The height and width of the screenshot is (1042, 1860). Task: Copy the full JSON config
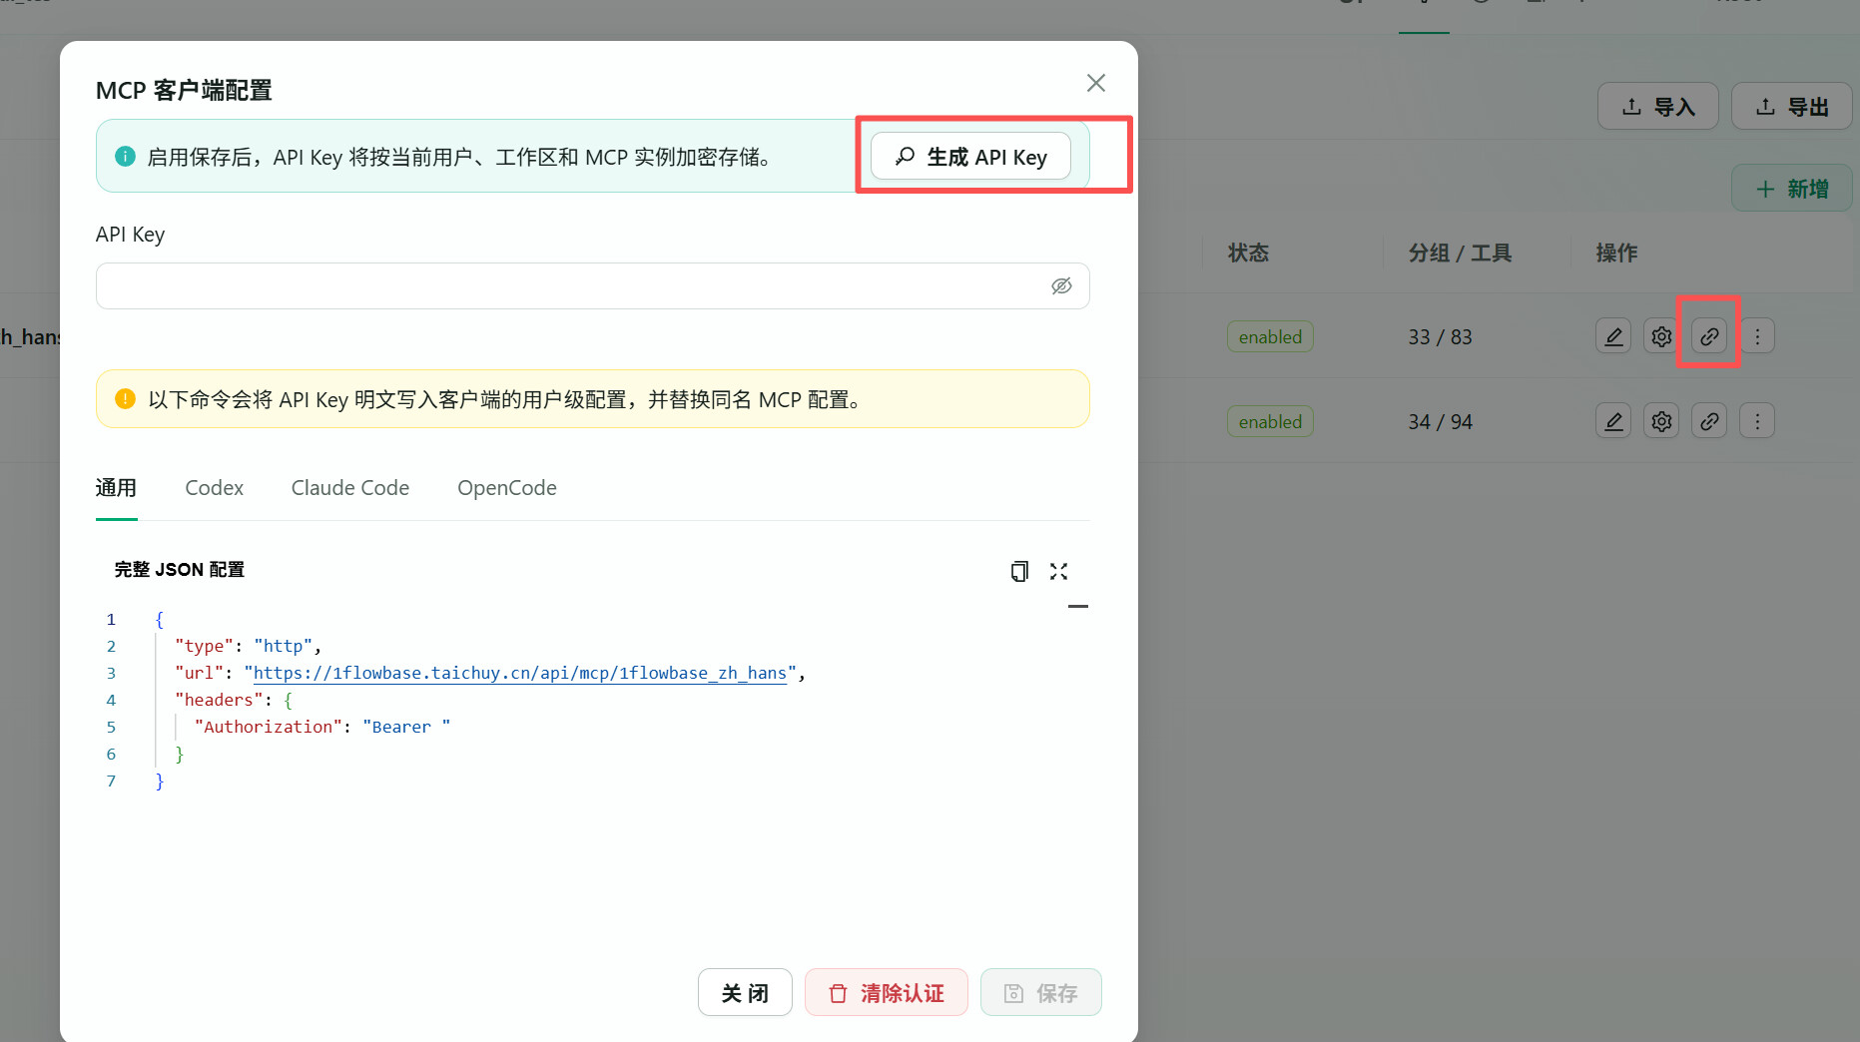click(1018, 571)
